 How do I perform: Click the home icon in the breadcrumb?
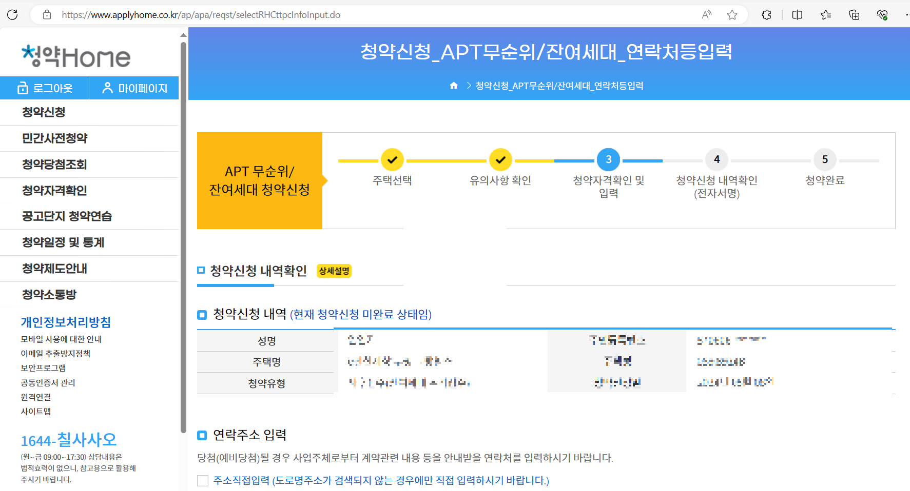point(454,86)
